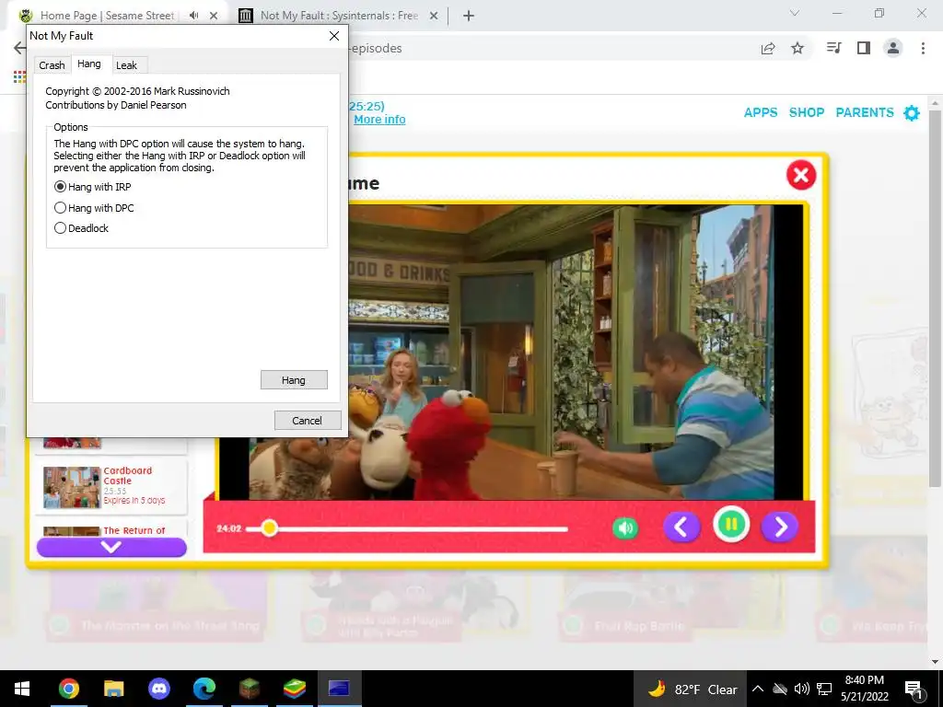Image resolution: width=943 pixels, height=707 pixels.
Task: Open Chrome tab search dropdown
Action: (795, 13)
